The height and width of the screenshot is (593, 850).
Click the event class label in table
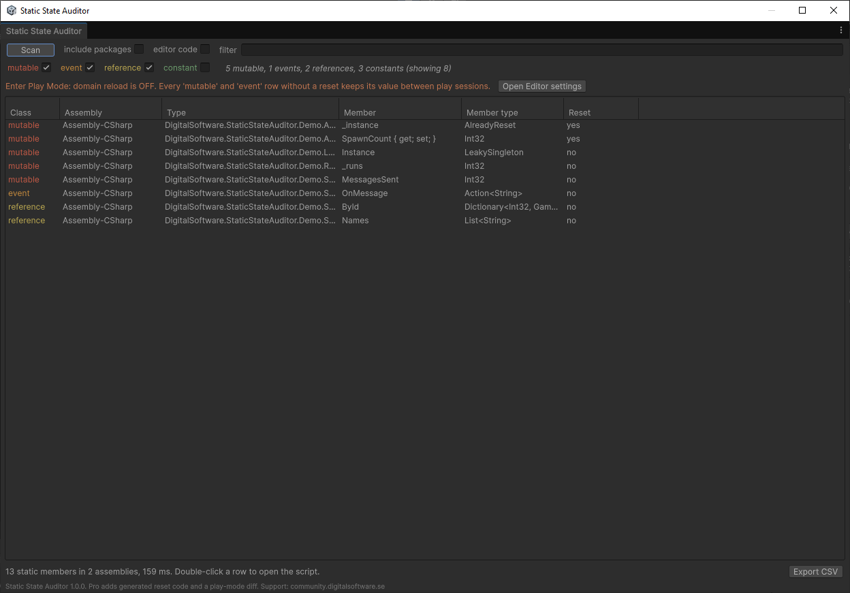click(x=19, y=193)
